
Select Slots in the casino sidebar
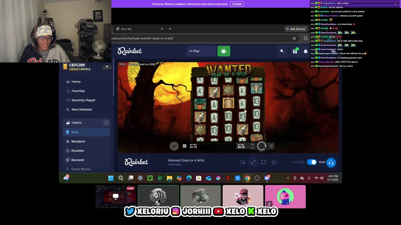[x=86, y=132]
